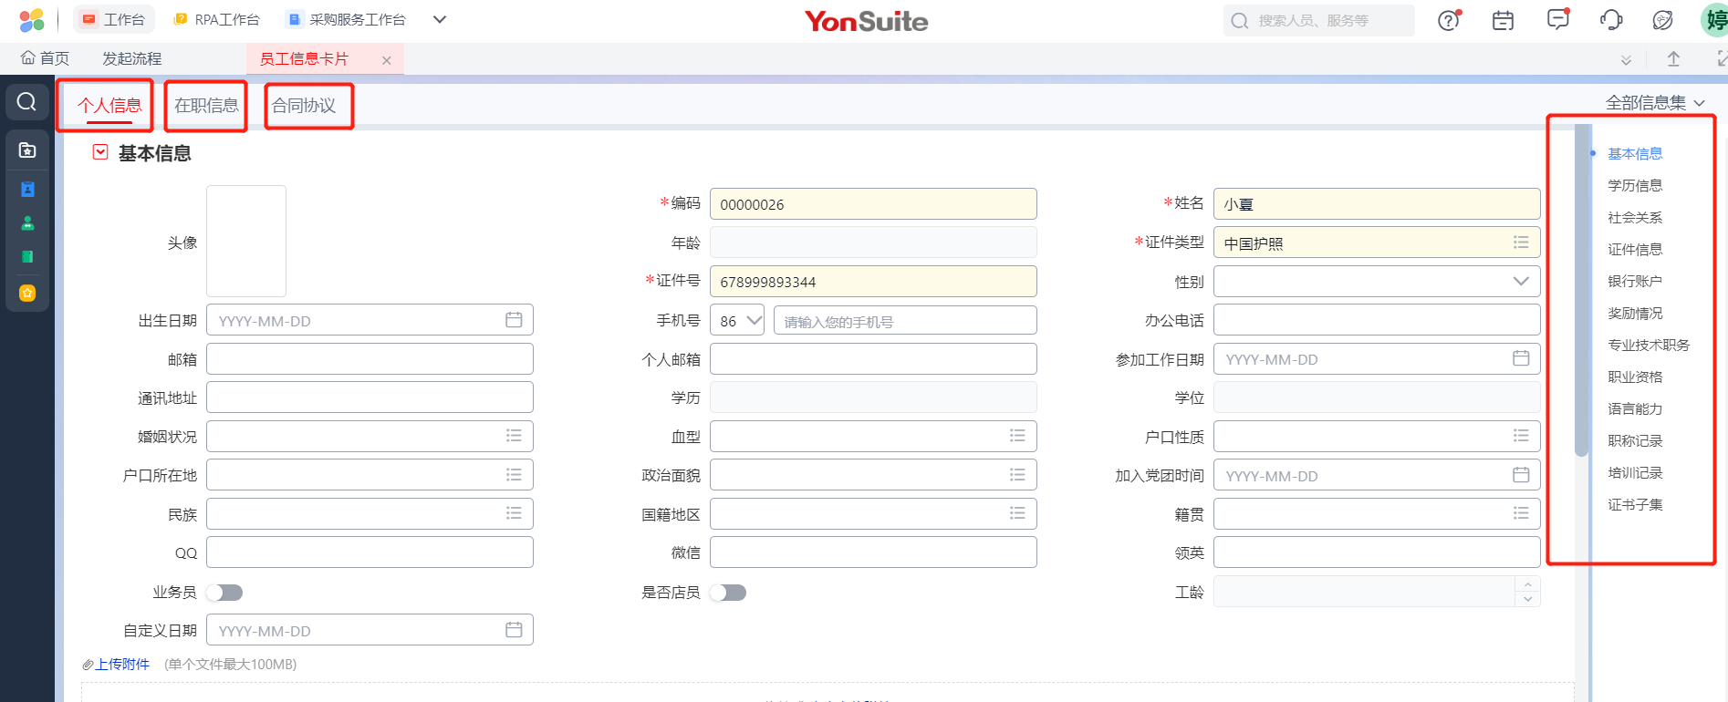Click the vertical scrollbar thumb
The image size is (1728, 702).
[1582, 290]
